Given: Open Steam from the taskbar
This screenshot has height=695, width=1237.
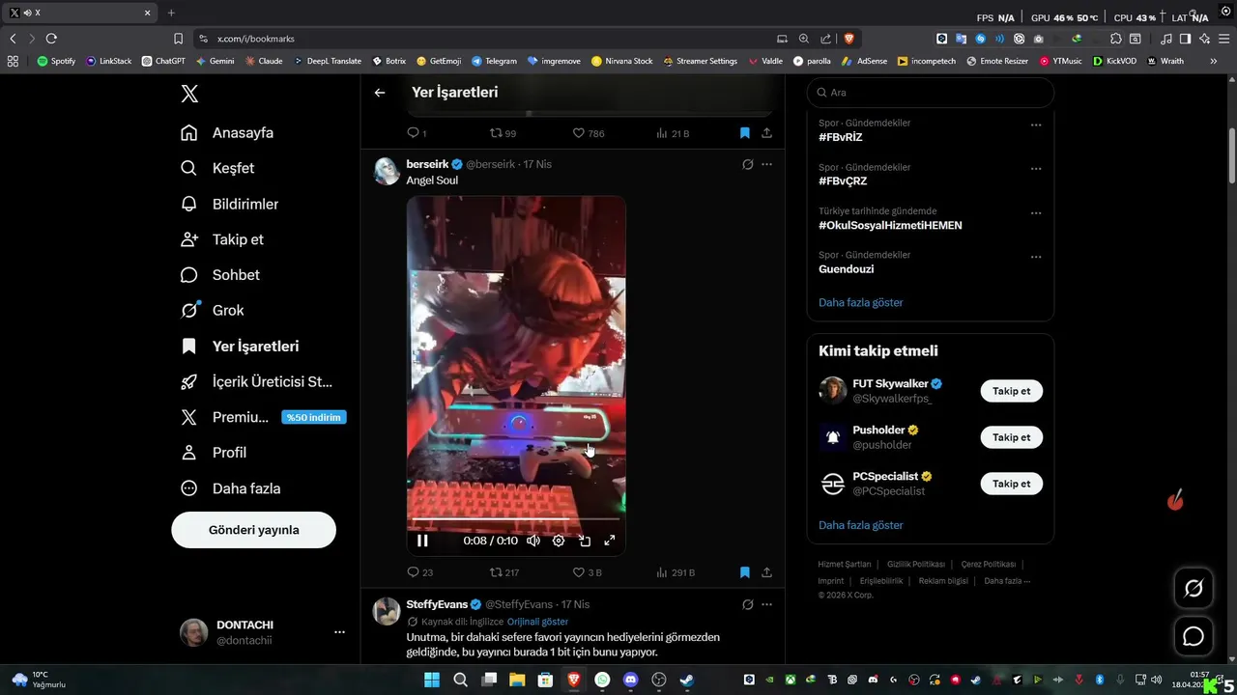Looking at the screenshot, I should coord(687,680).
